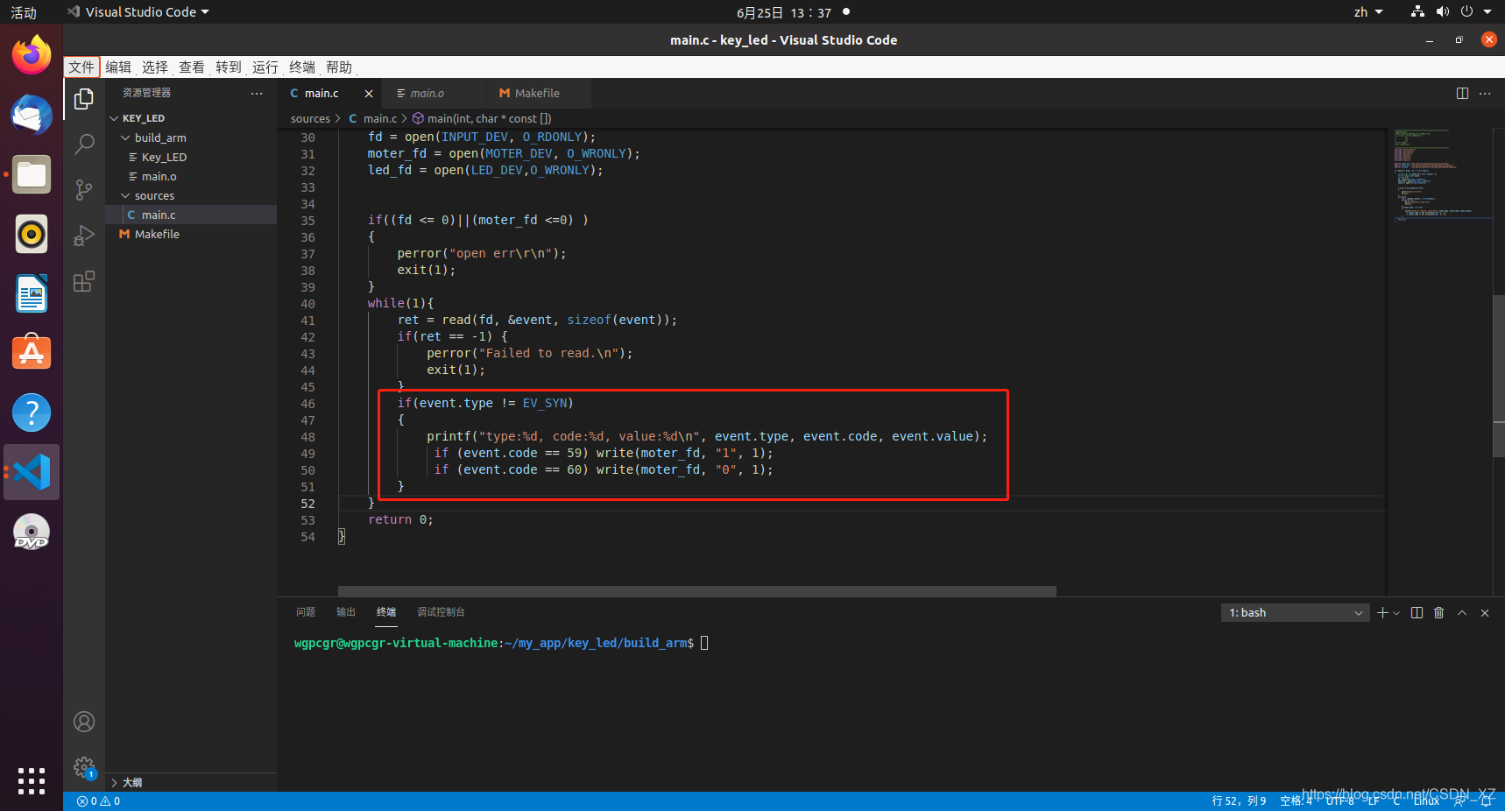Split the editor to the right
Image resolution: width=1505 pixels, height=811 pixels.
(x=1462, y=94)
